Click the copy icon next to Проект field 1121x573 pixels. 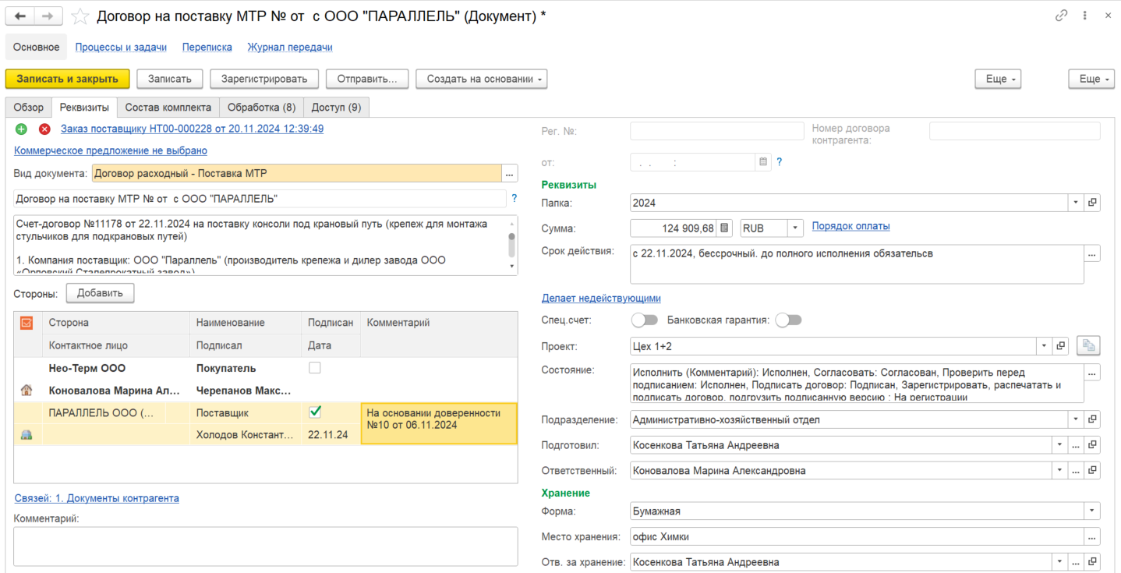[1087, 345]
